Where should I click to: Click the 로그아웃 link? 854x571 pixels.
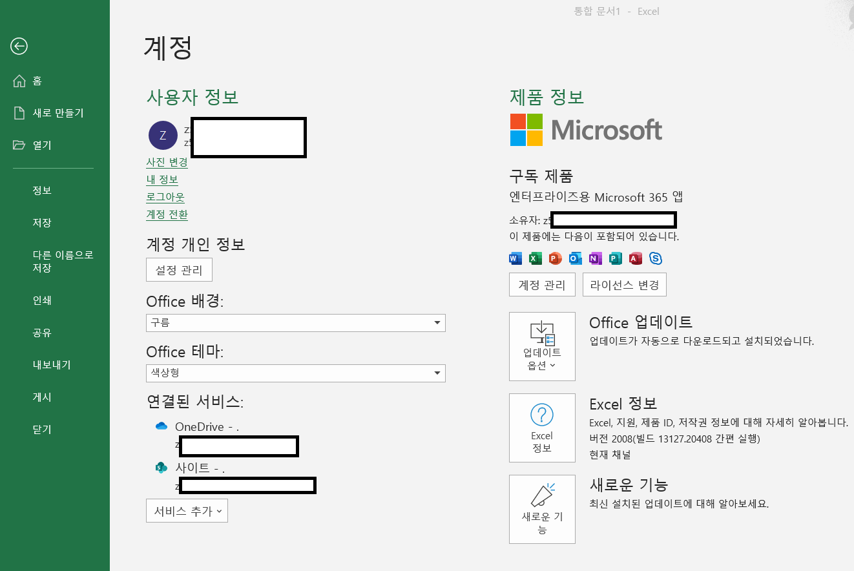[x=165, y=197]
